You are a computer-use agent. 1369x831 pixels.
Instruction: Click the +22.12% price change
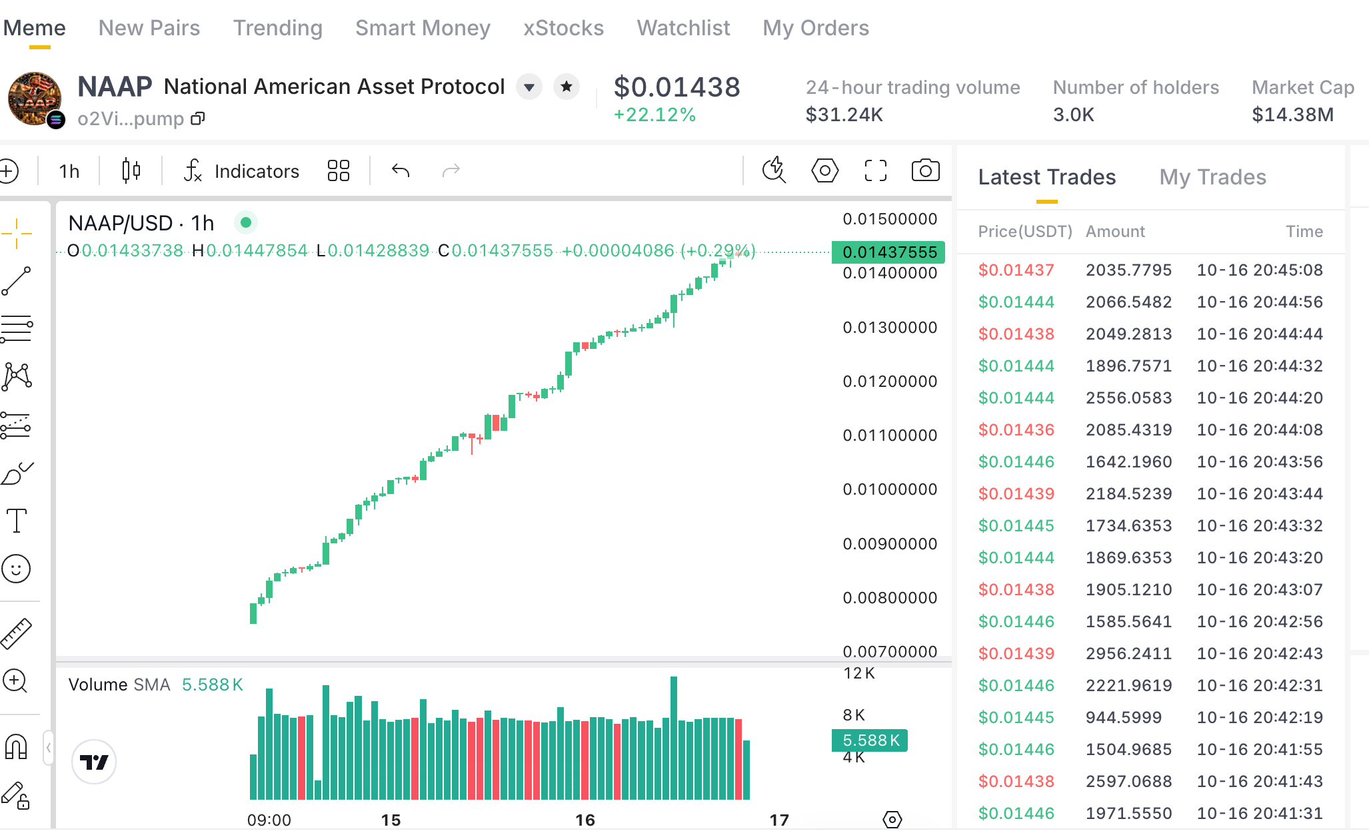point(655,115)
